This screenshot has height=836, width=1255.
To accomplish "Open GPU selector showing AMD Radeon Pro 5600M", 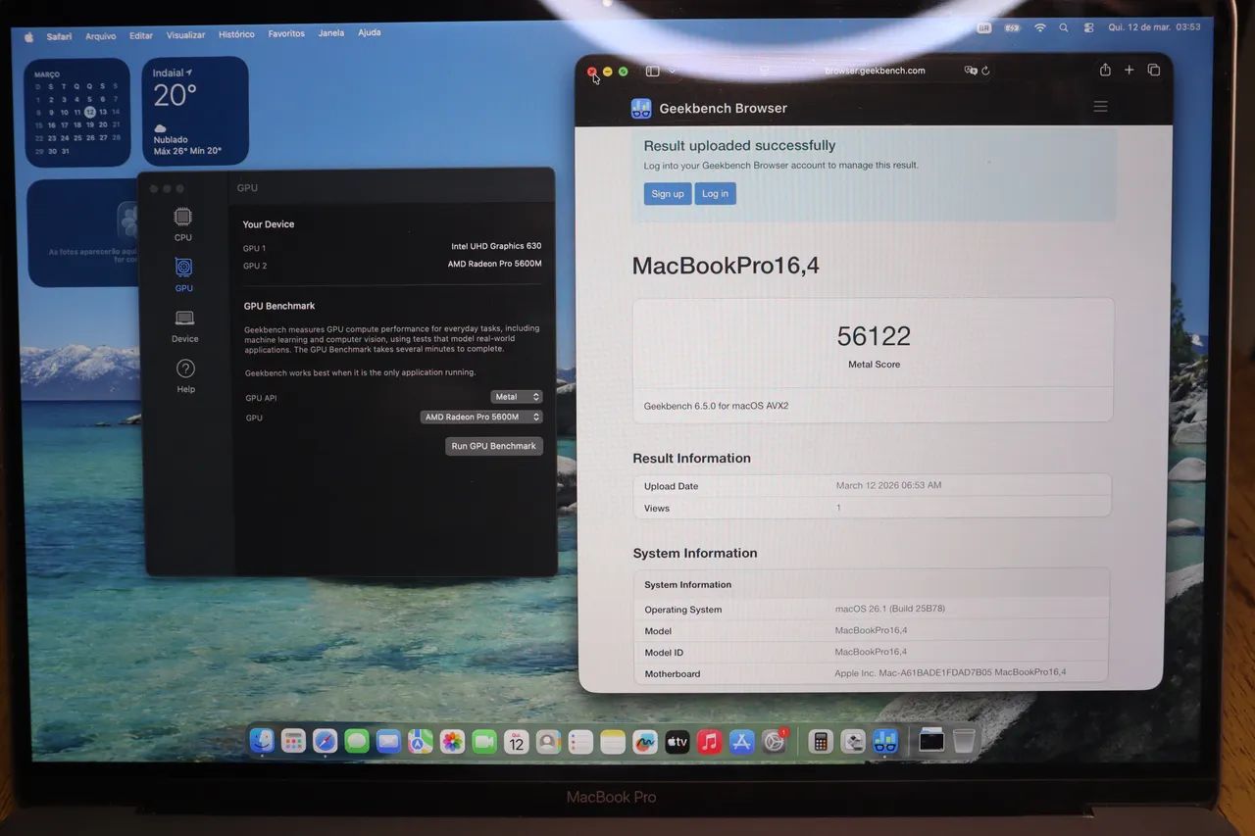I will click(x=481, y=417).
